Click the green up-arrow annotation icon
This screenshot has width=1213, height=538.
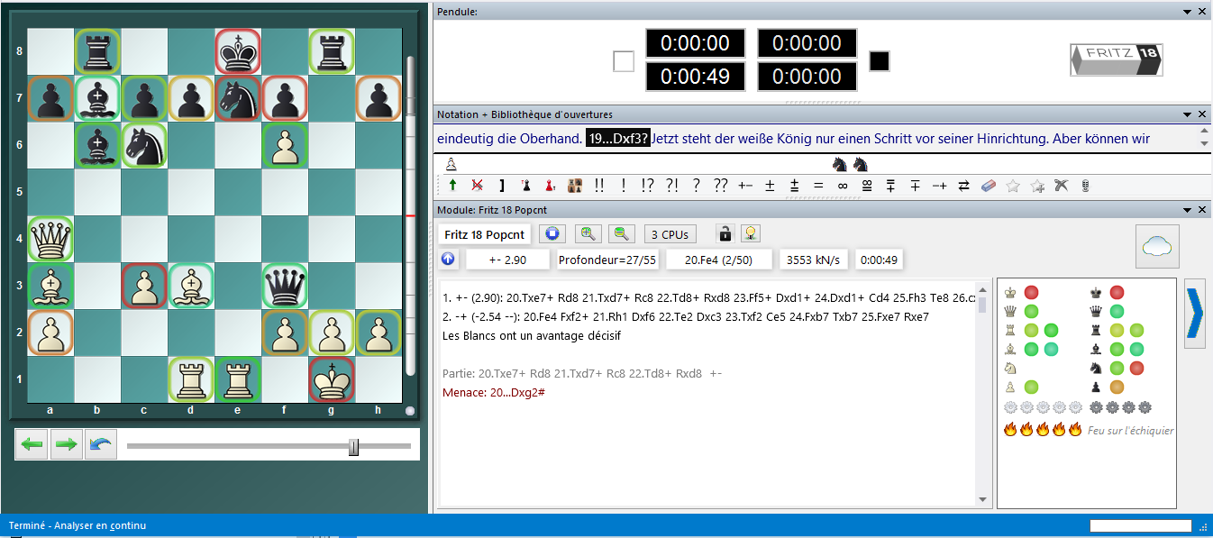(x=452, y=186)
